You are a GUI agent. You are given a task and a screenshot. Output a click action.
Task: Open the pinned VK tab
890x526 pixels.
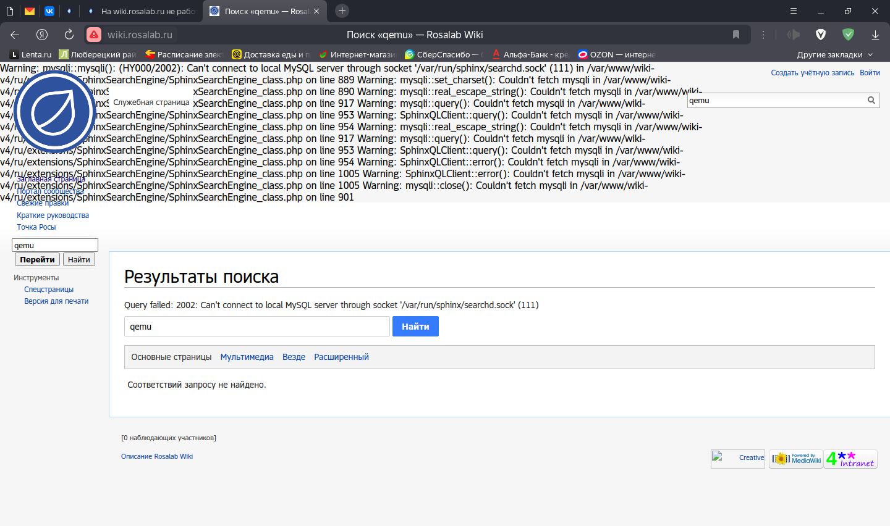tap(49, 11)
